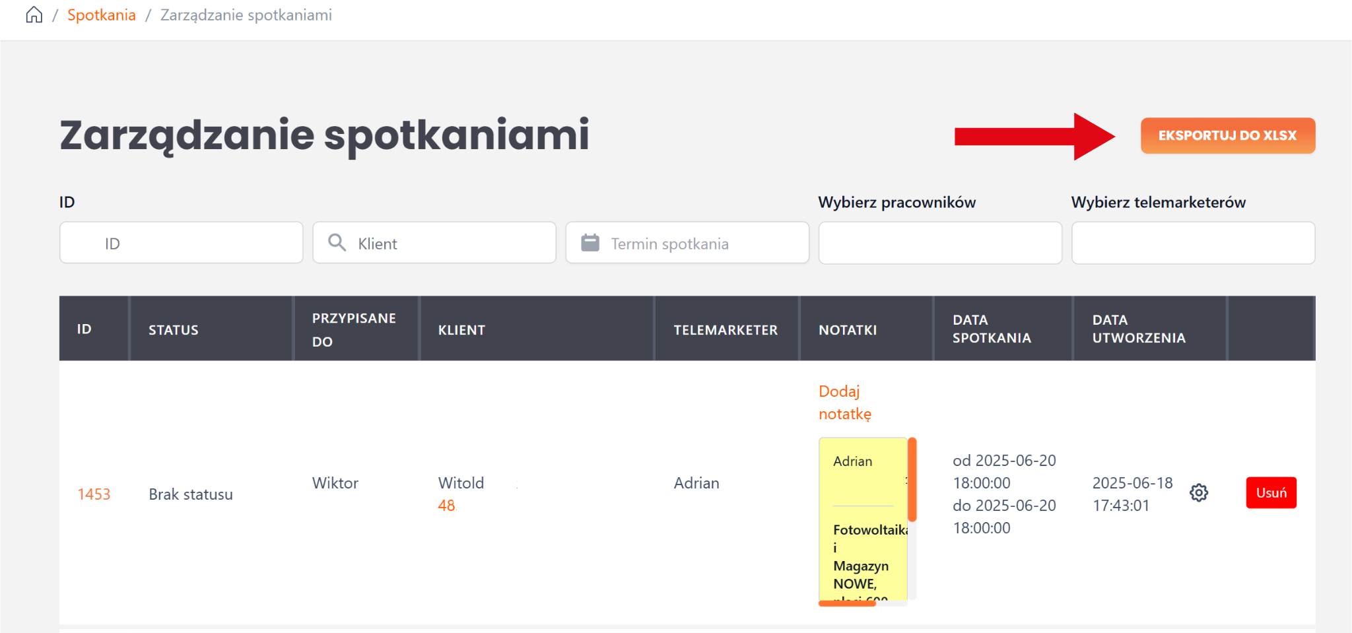
Task: Sort by Data spotkania column header
Action: pyautogui.click(x=991, y=329)
